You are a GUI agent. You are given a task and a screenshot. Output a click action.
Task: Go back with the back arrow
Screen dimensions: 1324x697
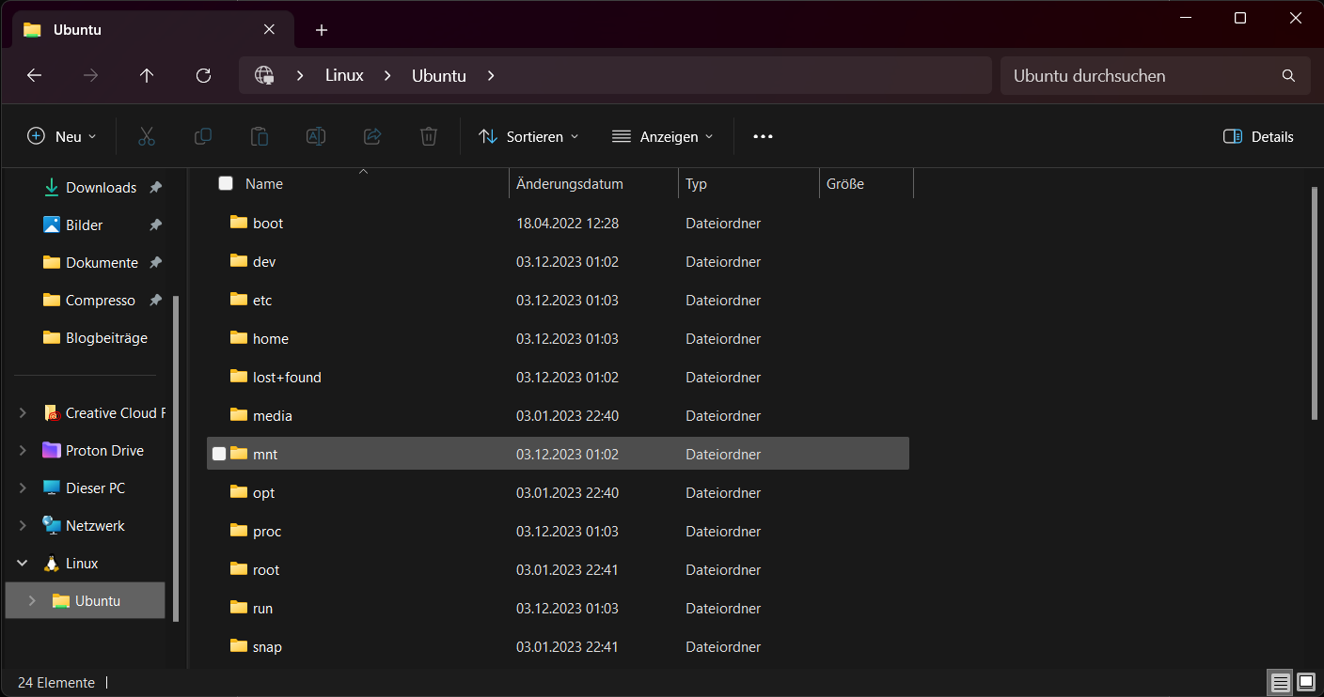(34, 76)
